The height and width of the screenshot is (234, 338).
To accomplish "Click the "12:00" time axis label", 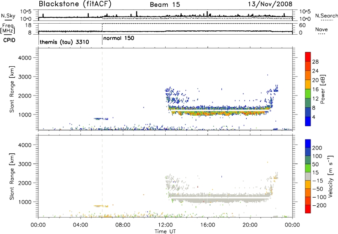I will [165, 225].
